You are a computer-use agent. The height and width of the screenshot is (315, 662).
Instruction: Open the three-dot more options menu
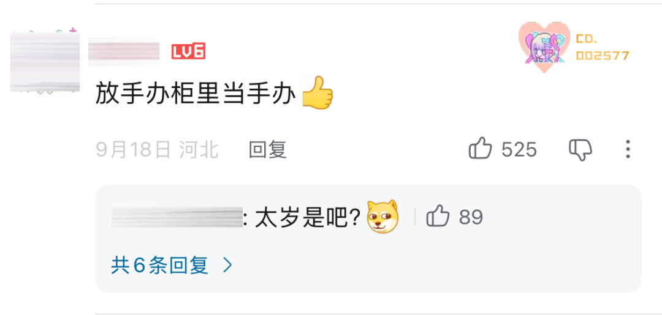[x=628, y=149]
